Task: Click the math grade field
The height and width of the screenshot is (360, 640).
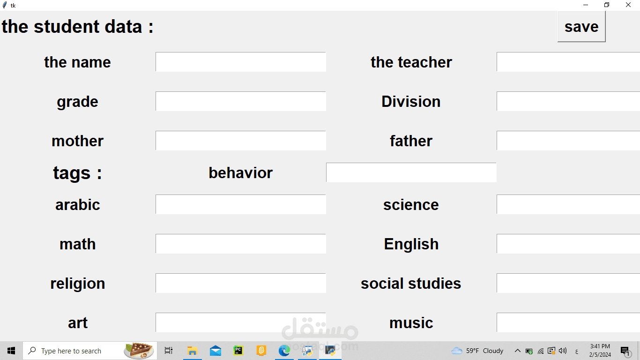Action: (x=241, y=244)
